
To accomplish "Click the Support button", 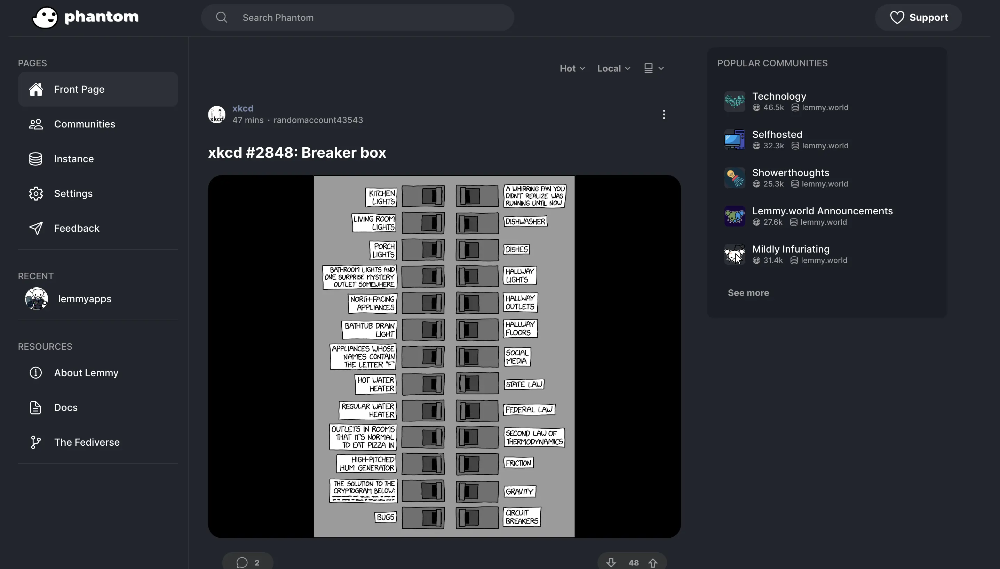I will point(918,18).
